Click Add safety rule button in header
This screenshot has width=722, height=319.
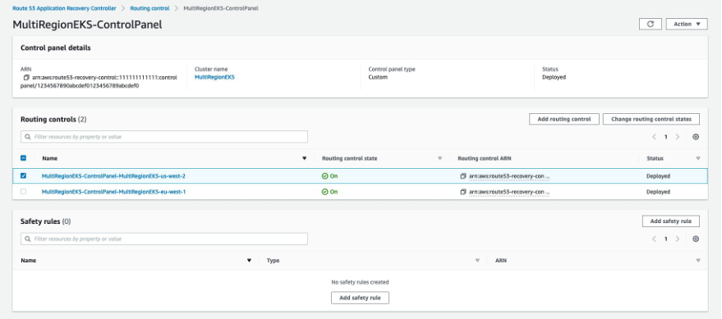pyautogui.click(x=670, y=221)
